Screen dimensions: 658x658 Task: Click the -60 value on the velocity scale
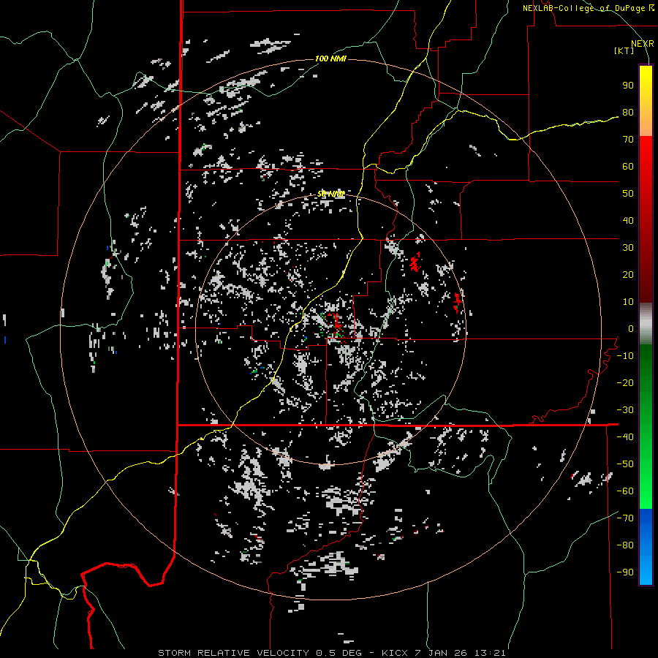point(625,491)
